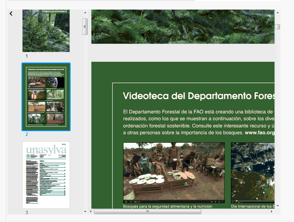The image size is (294, 222).
Task: Click the cover page forest image
Action: 183,27
